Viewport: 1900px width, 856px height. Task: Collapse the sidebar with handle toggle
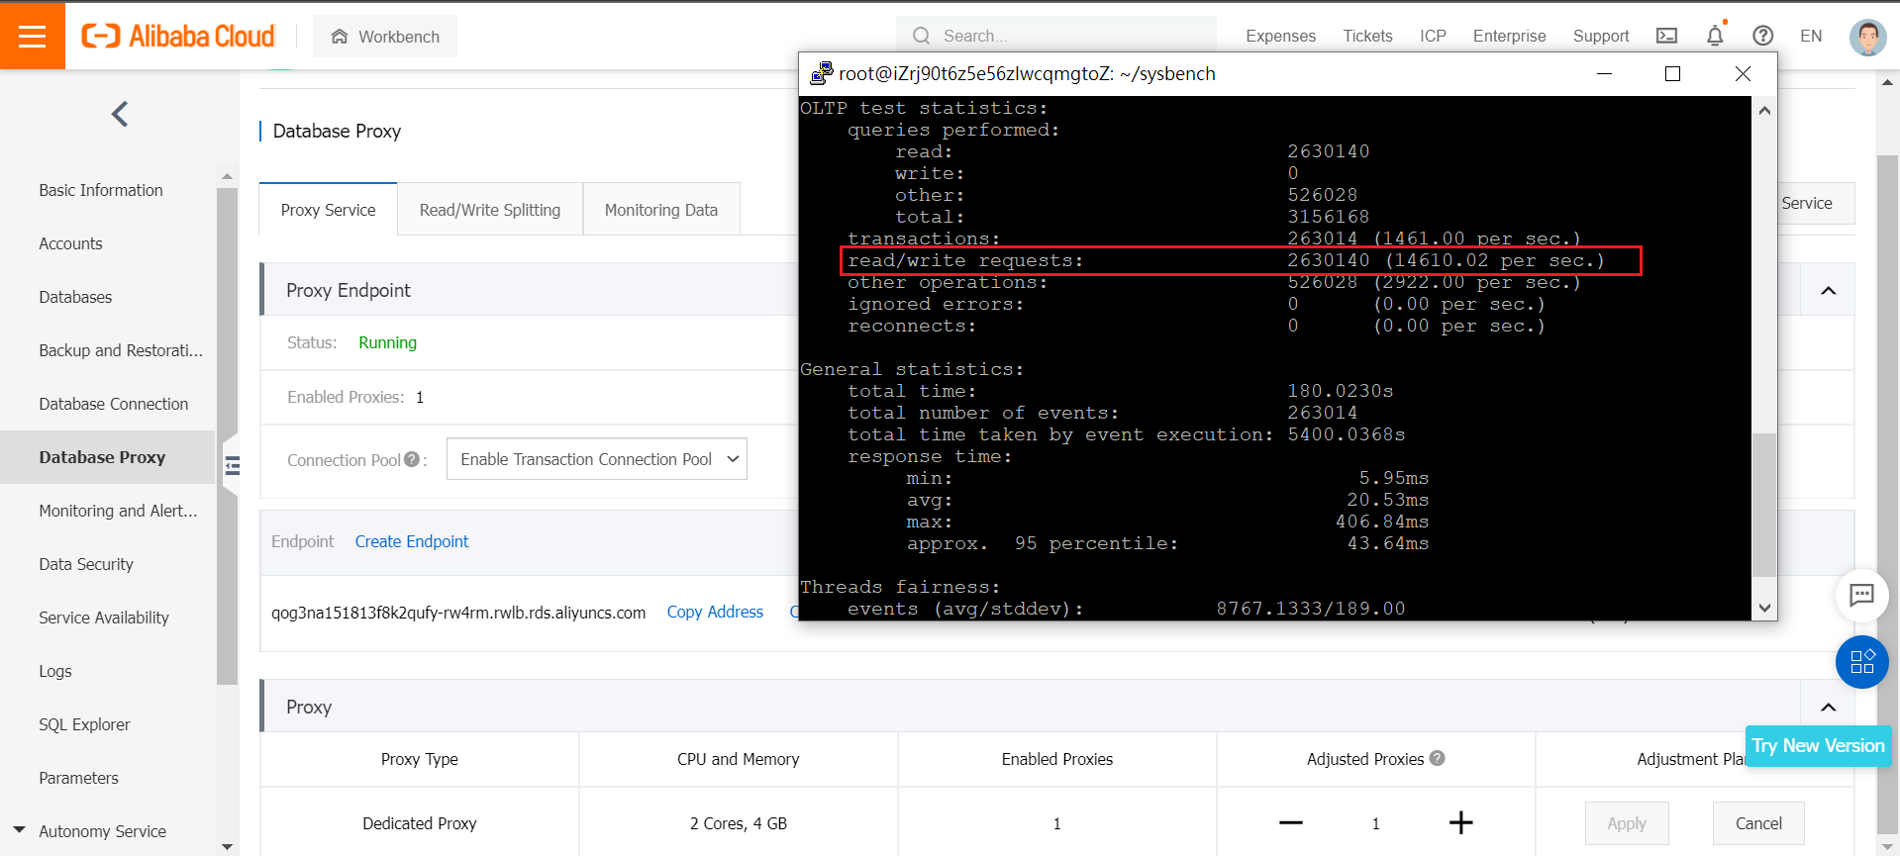(232, 465)
